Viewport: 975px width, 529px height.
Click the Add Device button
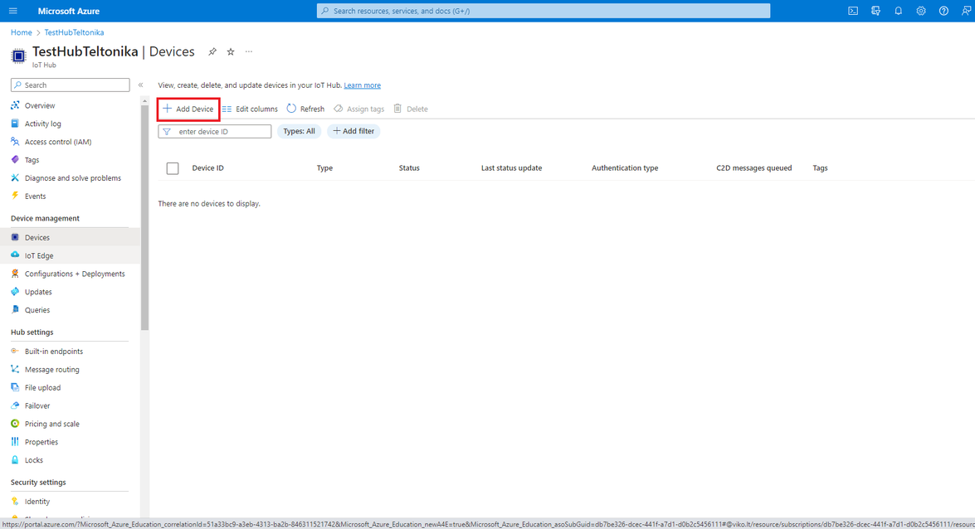tap(188, 108)
